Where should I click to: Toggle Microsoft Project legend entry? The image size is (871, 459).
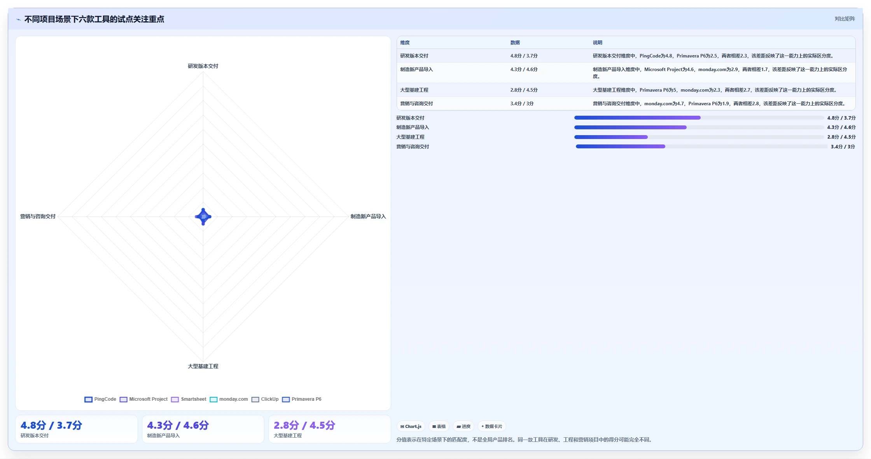pos(143,399)
